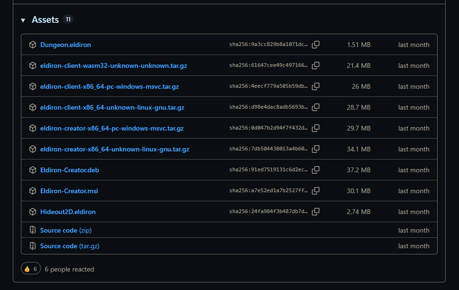
Task: Download eldiron-client-x86_64-pc-windows-msvc.tar.gz
Action: point(109,86)
